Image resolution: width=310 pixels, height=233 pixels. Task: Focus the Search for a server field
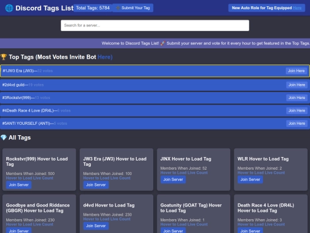[155, 25]
